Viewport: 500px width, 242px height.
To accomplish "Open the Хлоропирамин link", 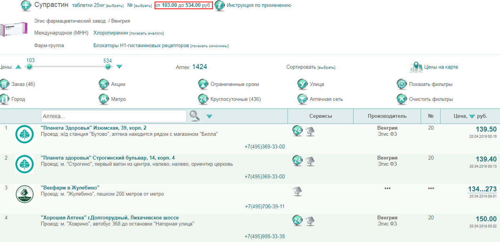I will (x=110, y=33).
